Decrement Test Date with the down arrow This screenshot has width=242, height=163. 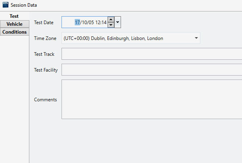[x=111, y=25]
